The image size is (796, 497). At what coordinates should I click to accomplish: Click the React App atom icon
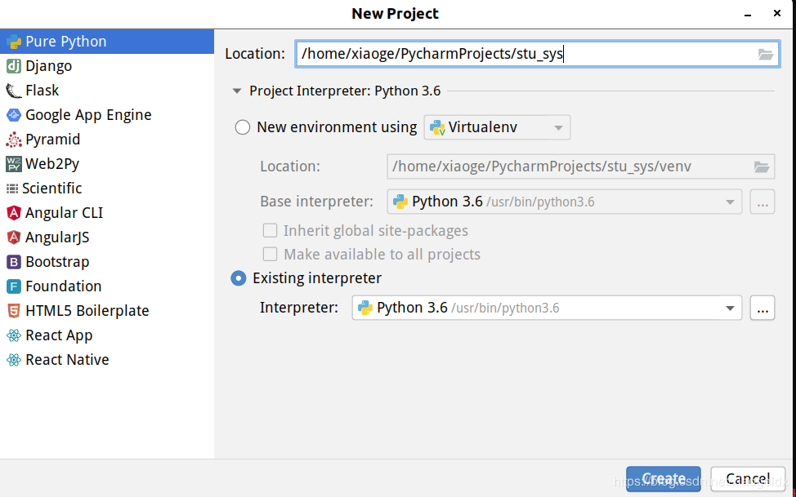pyautogui.click(x=14, y=335)
